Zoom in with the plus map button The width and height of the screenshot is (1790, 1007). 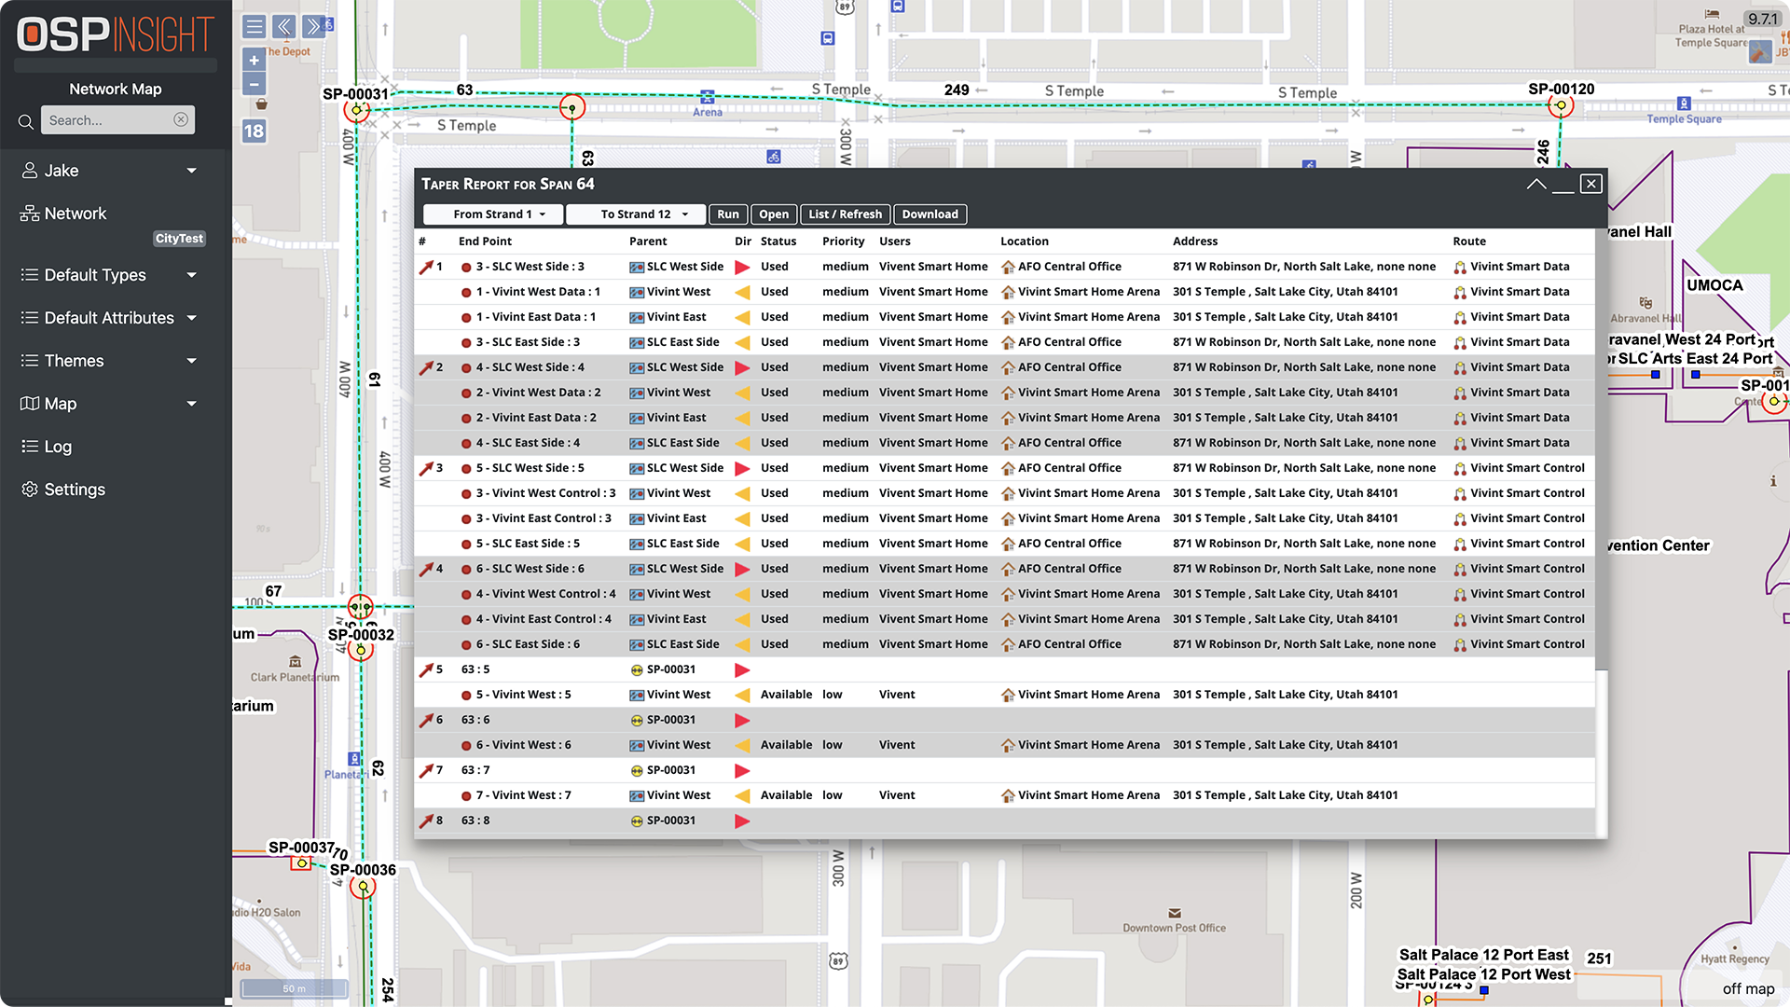(x=254, y=61)
